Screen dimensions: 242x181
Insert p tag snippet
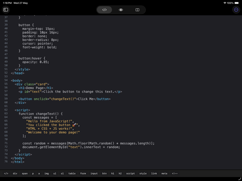click(x=33, y=174)
